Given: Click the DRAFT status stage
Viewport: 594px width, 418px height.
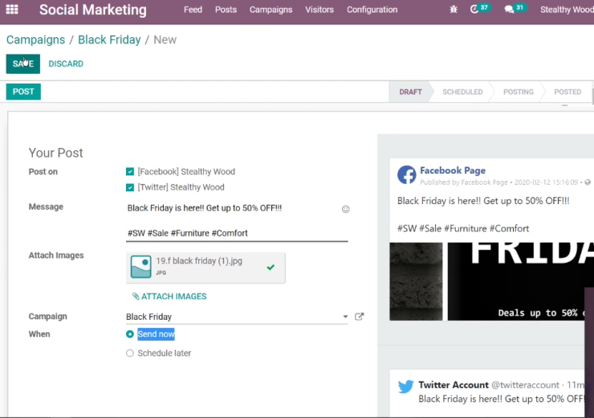Looking at the screenshot, I should pos(410,92).
